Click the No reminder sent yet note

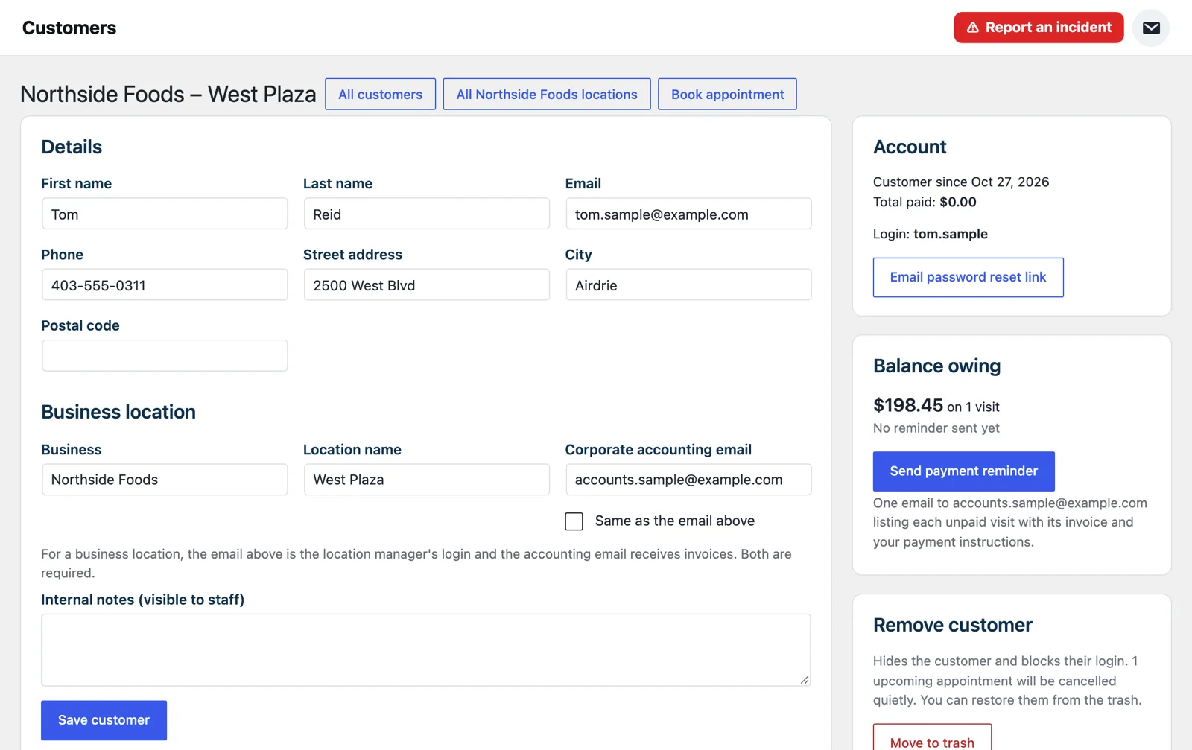pyautogui.click(x=936, y=428)
